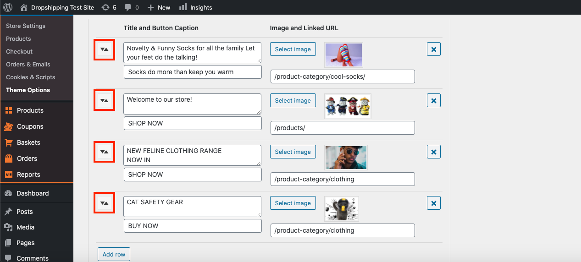Open Store Settings submenu item
The width and height of the screenshot is (581, 262).
(x=26, y=26)
